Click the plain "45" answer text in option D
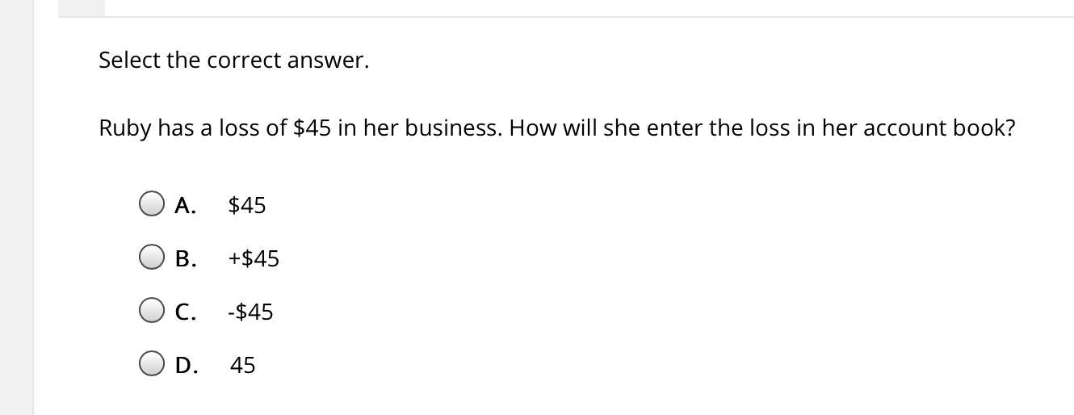 coord(242,365)
